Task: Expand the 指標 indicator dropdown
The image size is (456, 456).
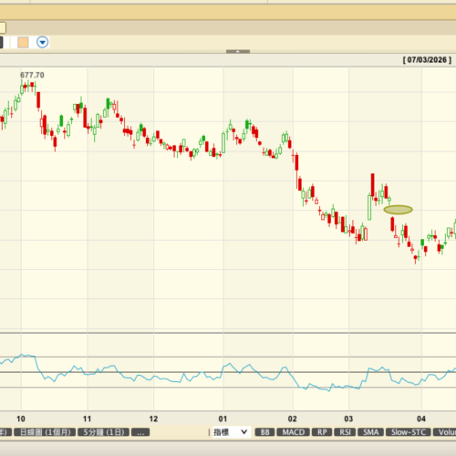Action: pyautogui.click(x=231, y=432)
